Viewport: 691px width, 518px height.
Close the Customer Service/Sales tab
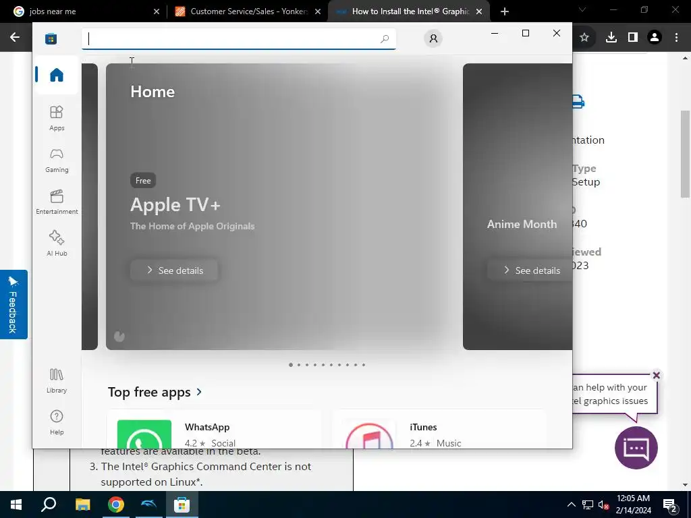318,11
